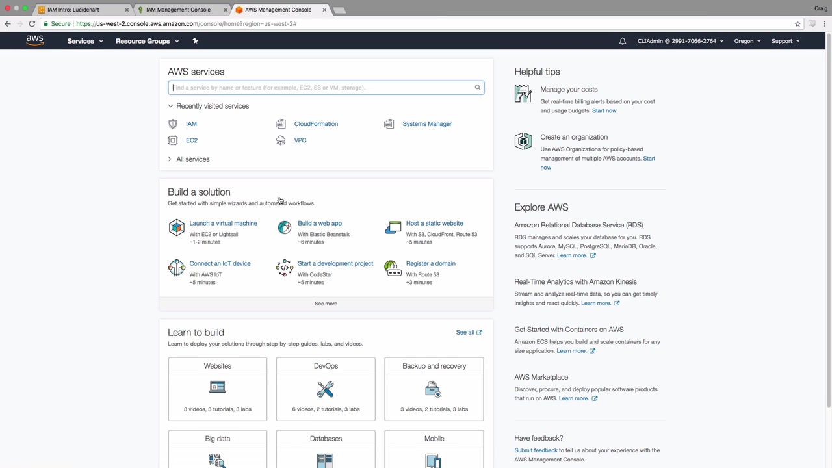Click the Backup and recovery icon
This screenshot has width=832, height=468.
pos(433,389)
